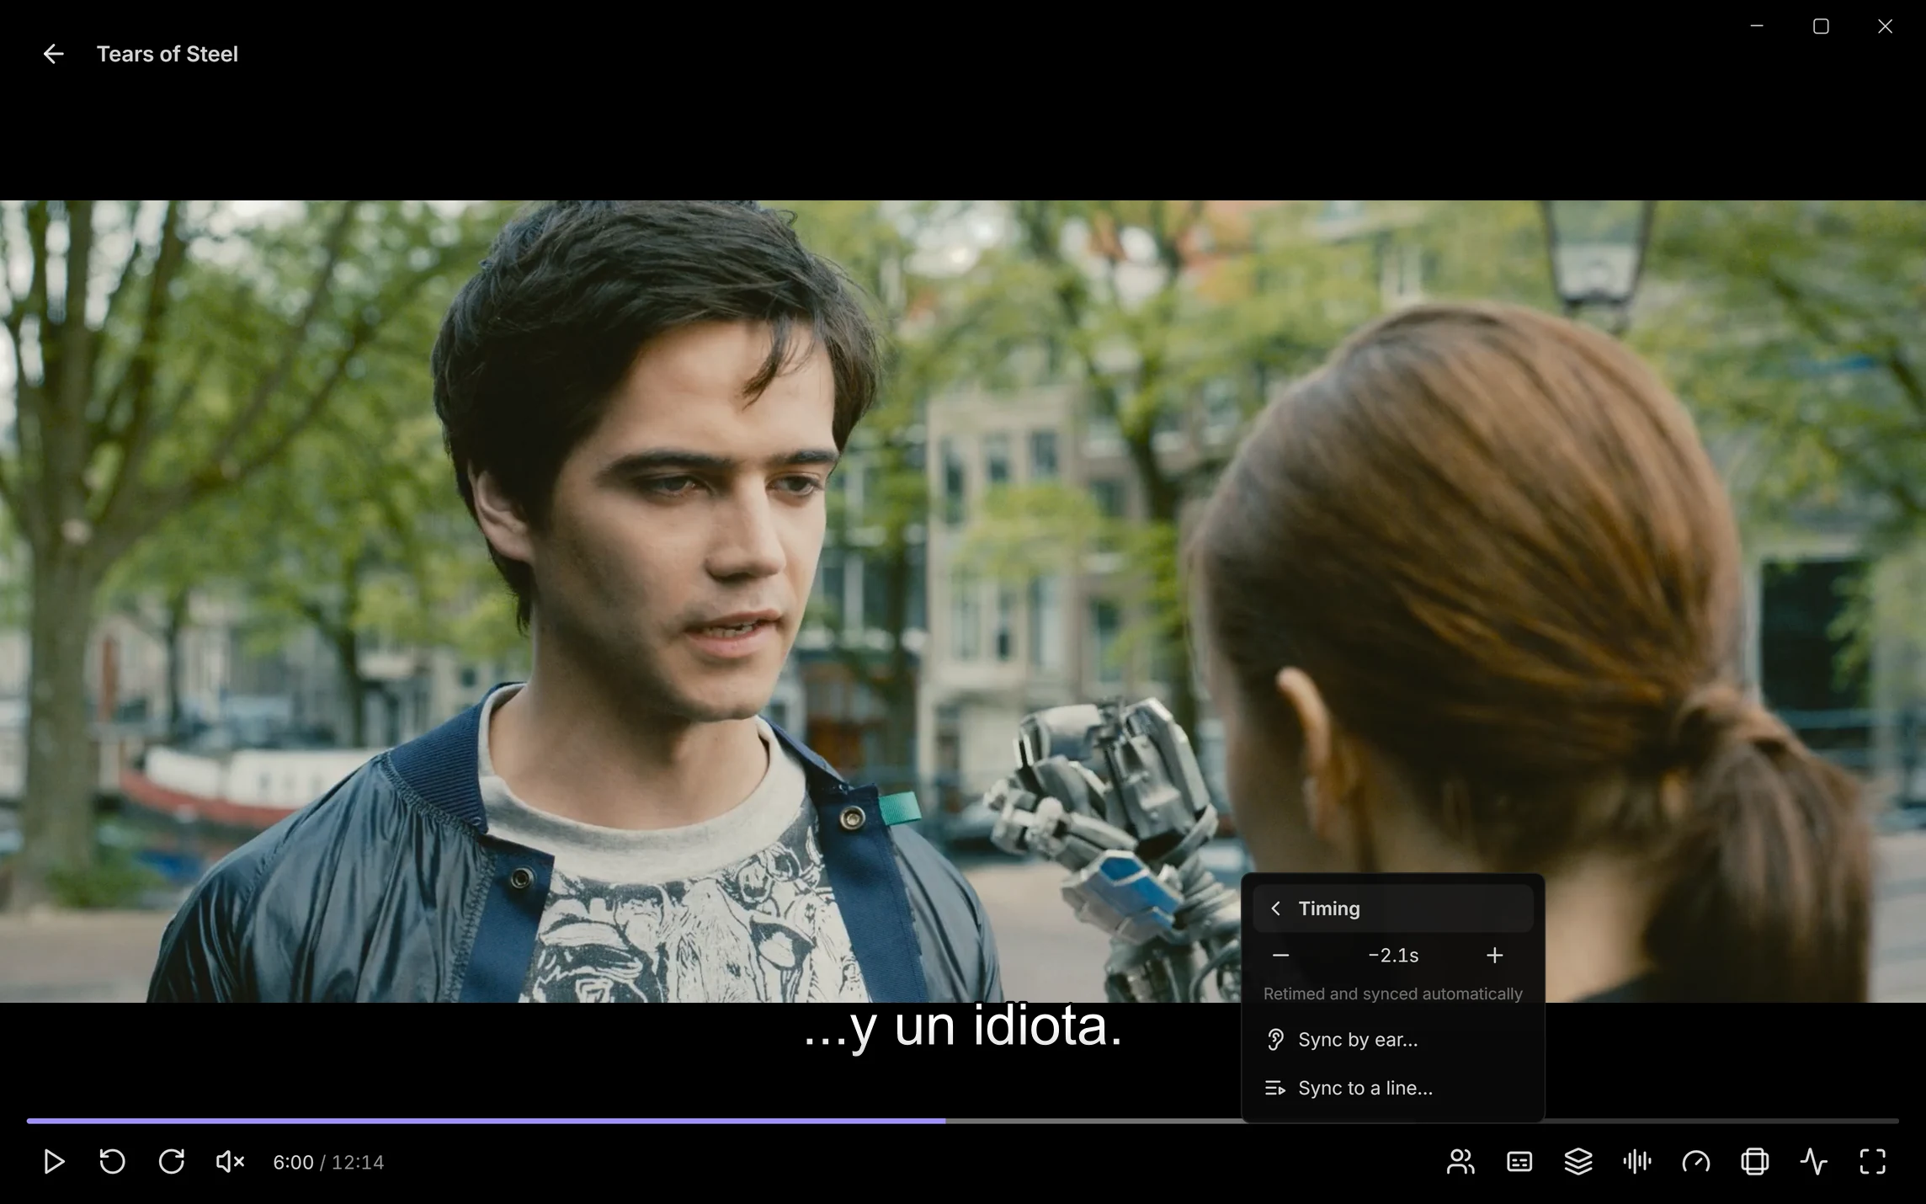The width and height of the screenshot is (1926, 1204).
Task: Minimize the player window
Action: [x=1757, y=26]
